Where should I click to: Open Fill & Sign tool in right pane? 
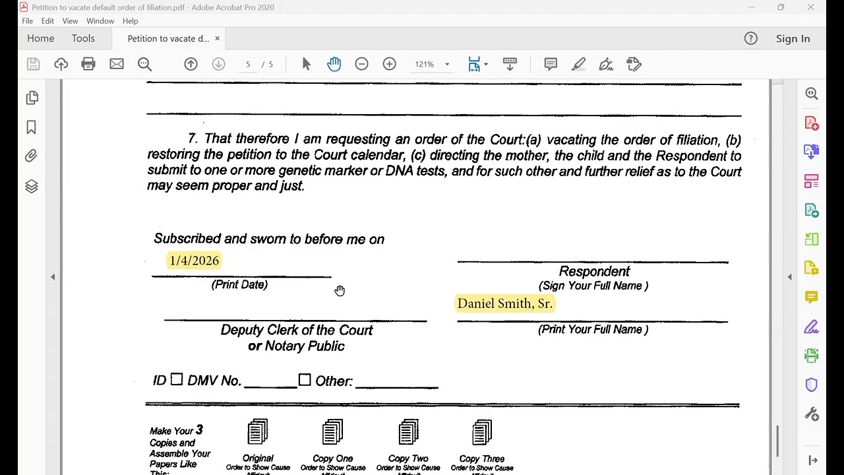pyautogui.click(x=812, y=327)
